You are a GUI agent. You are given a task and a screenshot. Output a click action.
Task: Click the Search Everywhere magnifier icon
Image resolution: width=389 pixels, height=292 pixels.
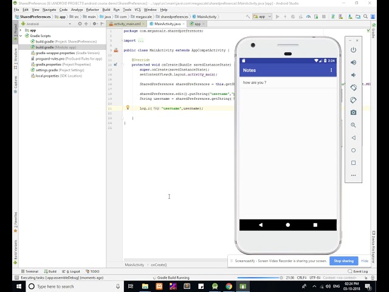tap(365, 16)
